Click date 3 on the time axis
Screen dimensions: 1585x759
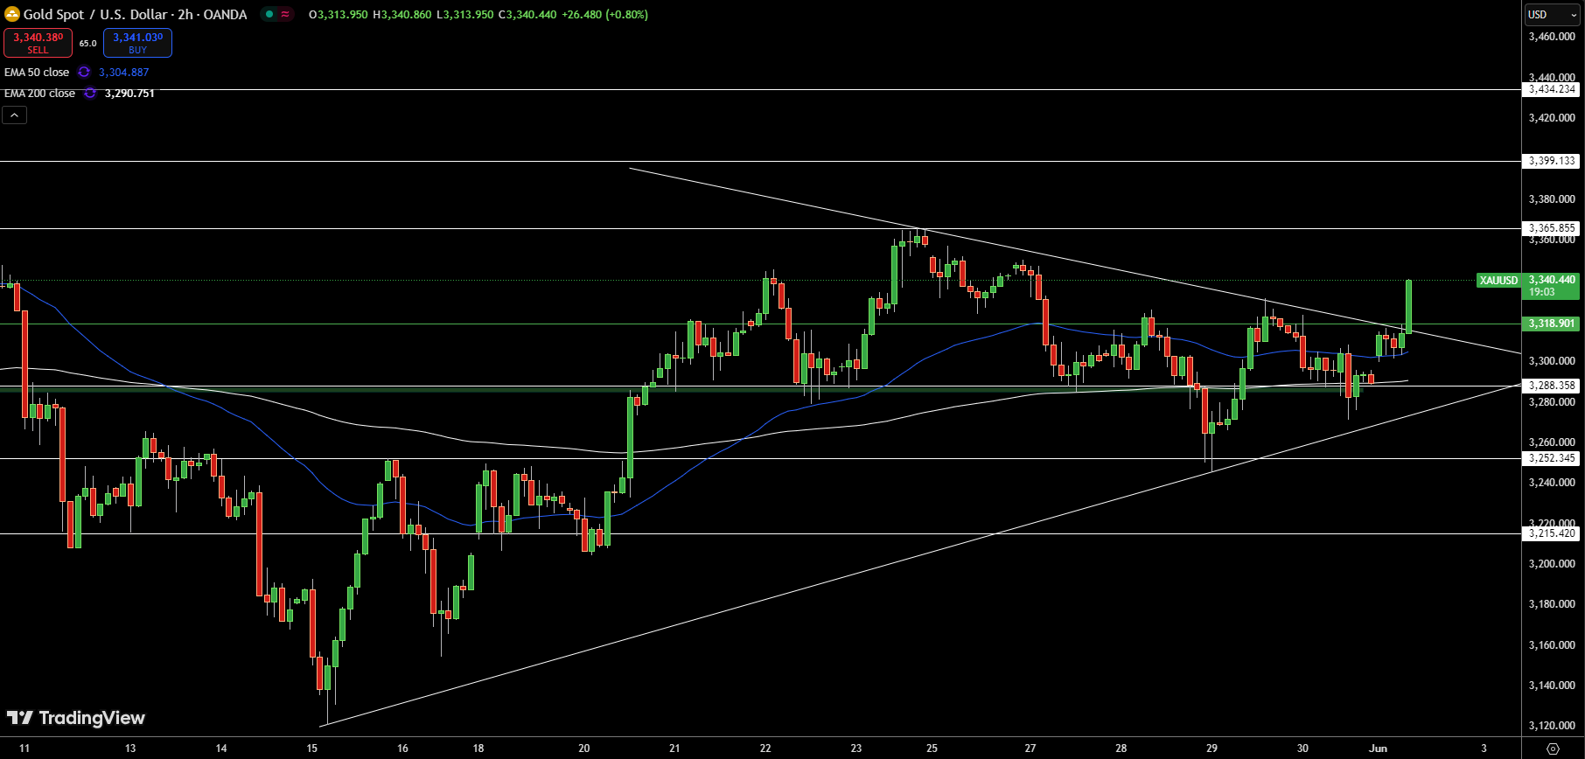point(1484,749)
